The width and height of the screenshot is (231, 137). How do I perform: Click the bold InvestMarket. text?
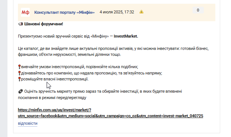pos(126,36)
